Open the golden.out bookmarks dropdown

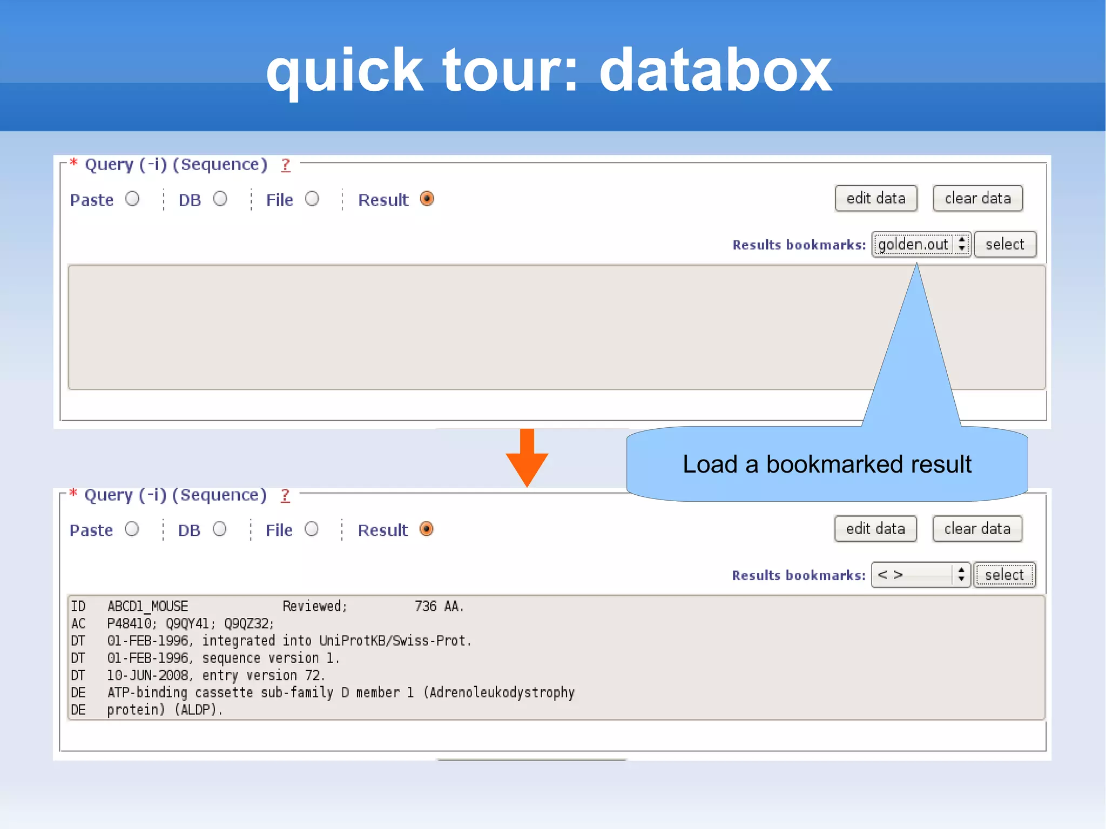[x=921, y=244]
